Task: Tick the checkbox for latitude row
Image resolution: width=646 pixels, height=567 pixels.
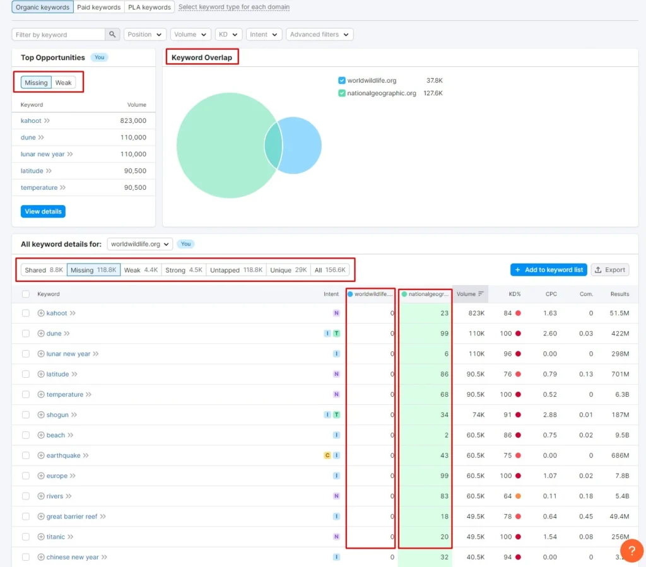Action: tap(25, 374)
